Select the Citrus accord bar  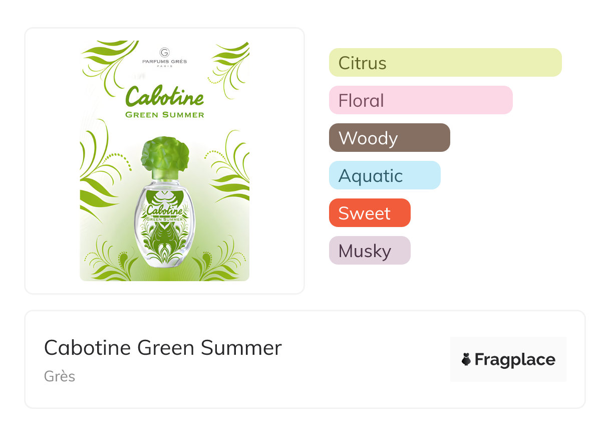(x=445, y=63)
